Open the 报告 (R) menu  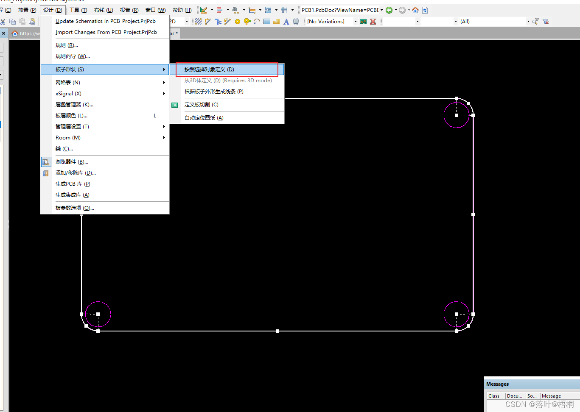click(129, 10)
